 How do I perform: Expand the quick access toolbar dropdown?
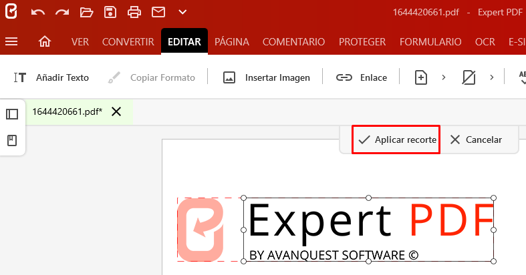182,13
